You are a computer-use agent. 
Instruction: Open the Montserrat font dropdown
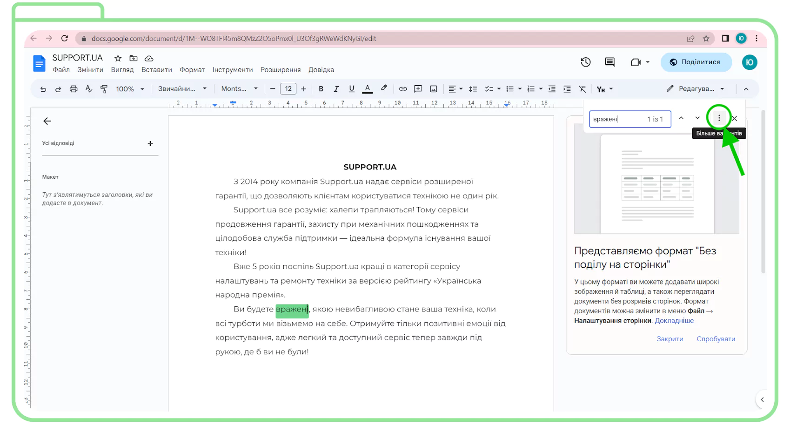(x=239, y=89)
